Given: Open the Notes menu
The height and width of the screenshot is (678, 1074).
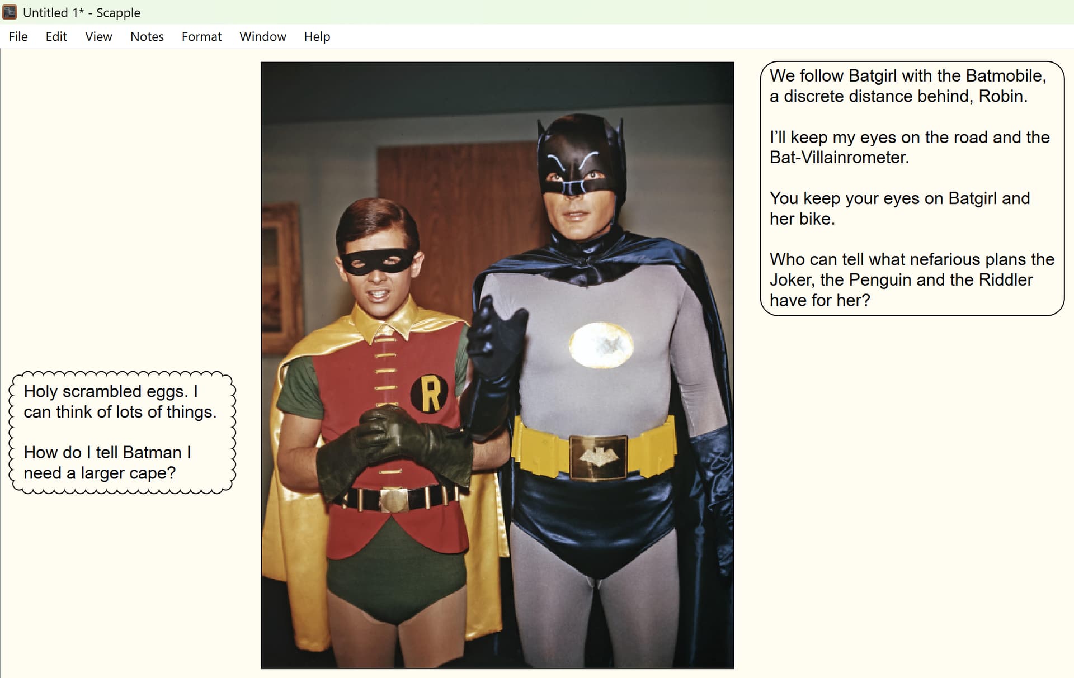Looking at the screenshot, I should 147,36.
